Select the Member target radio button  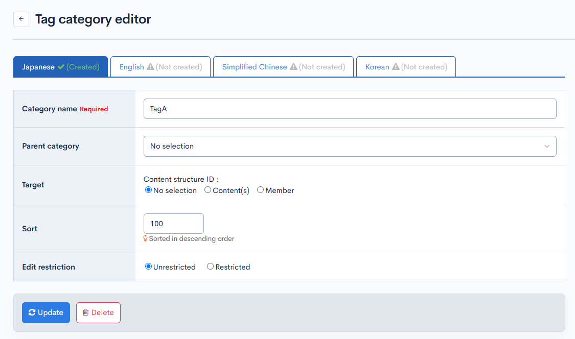pyautogui.click(x=260, y=190)
